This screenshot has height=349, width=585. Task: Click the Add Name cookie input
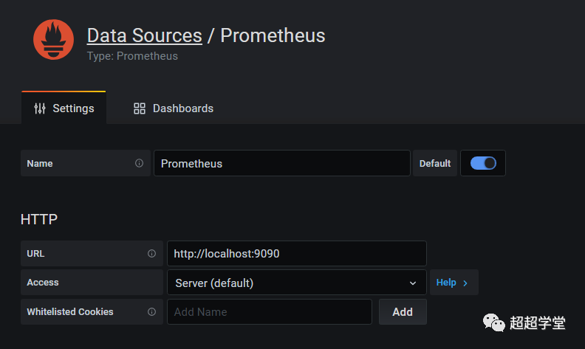click(269, 311)
